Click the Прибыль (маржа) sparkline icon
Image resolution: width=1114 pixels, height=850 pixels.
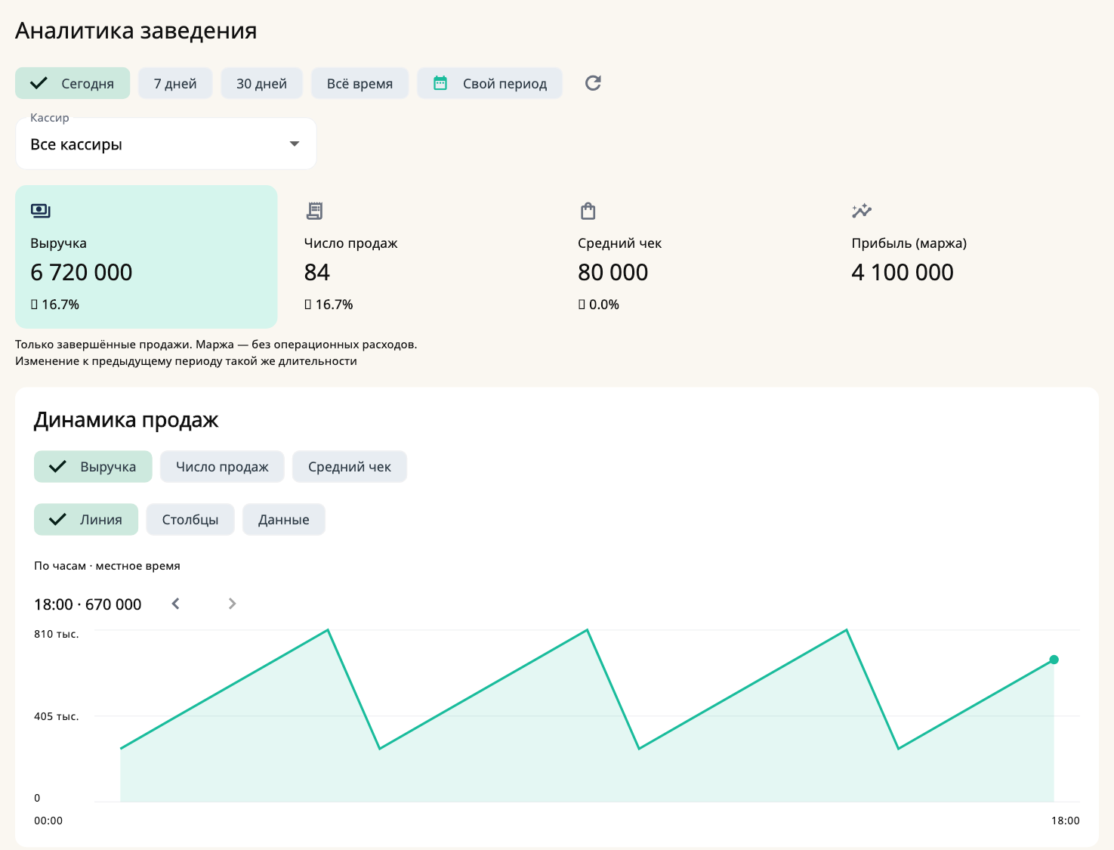pyautogui.click(x=862, y=211)
